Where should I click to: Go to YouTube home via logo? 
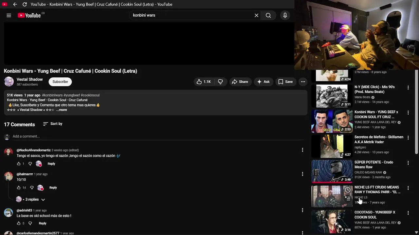(29, 15)
